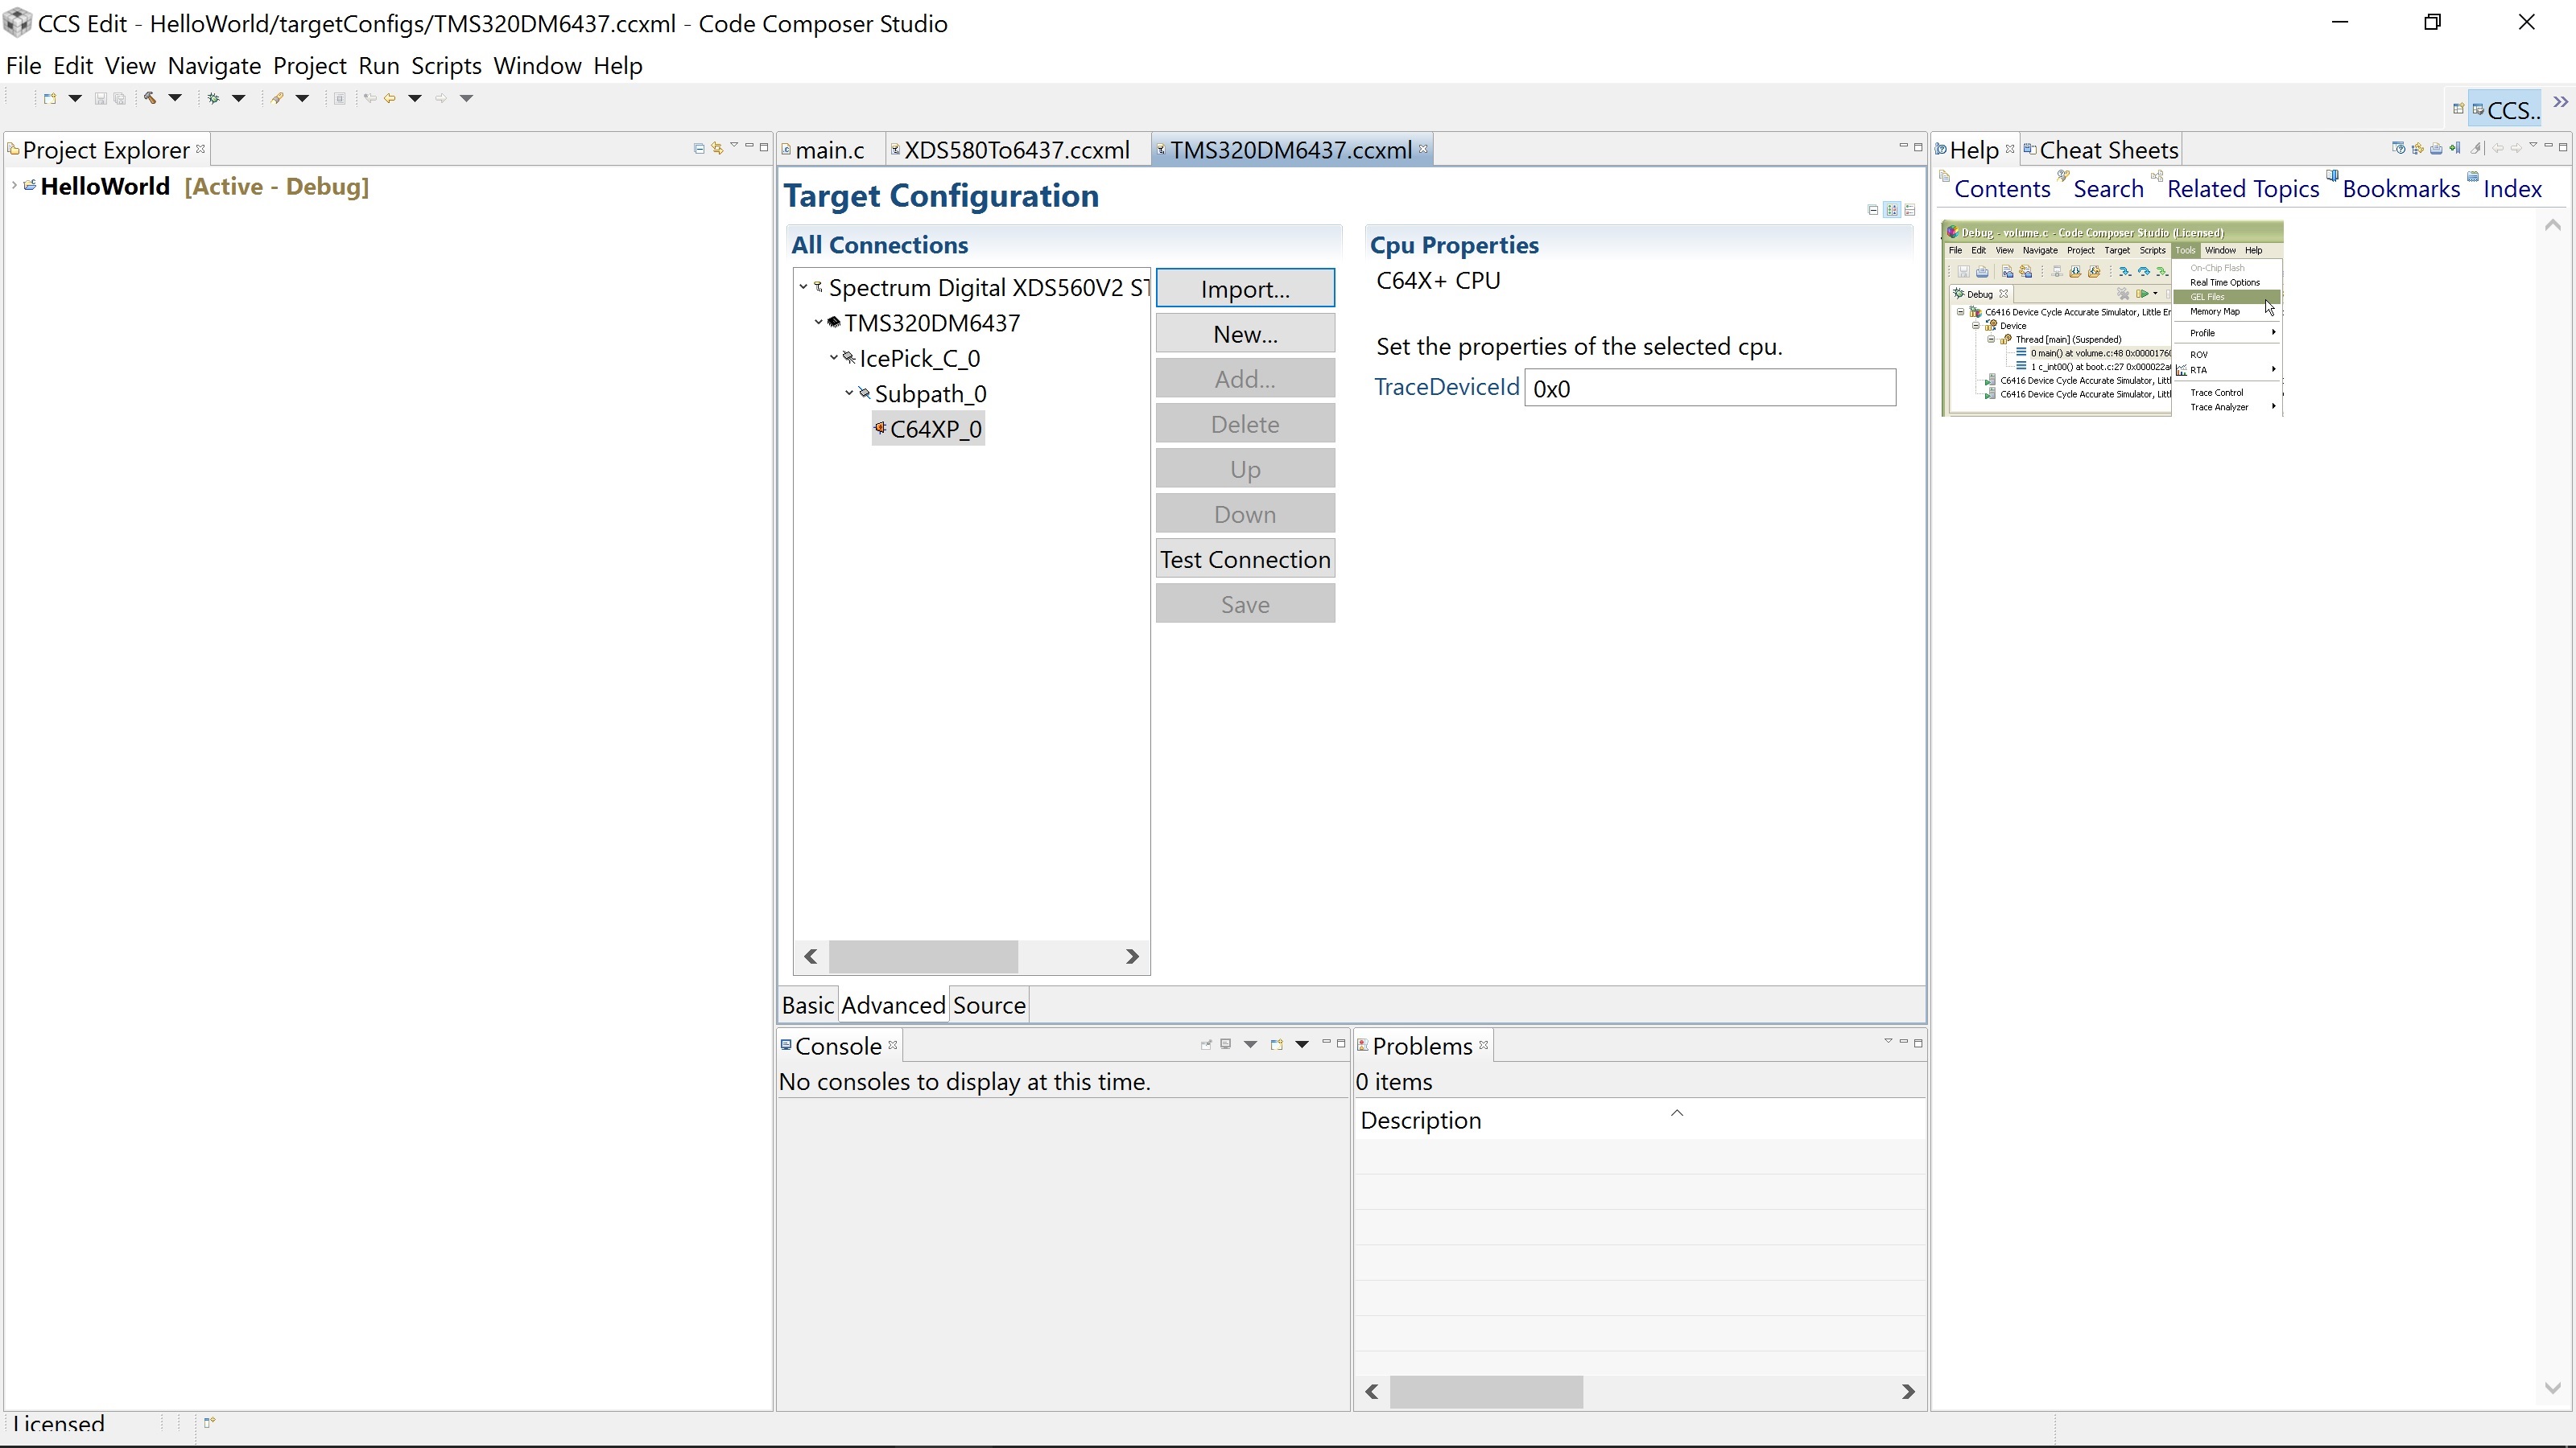Click Problems horizontal scrollbar thumb
This screenshot has height=1448, width=2576.
tap(1486, 1392)
